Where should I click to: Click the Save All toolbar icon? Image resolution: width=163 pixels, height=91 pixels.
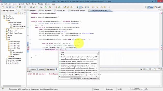10,7
